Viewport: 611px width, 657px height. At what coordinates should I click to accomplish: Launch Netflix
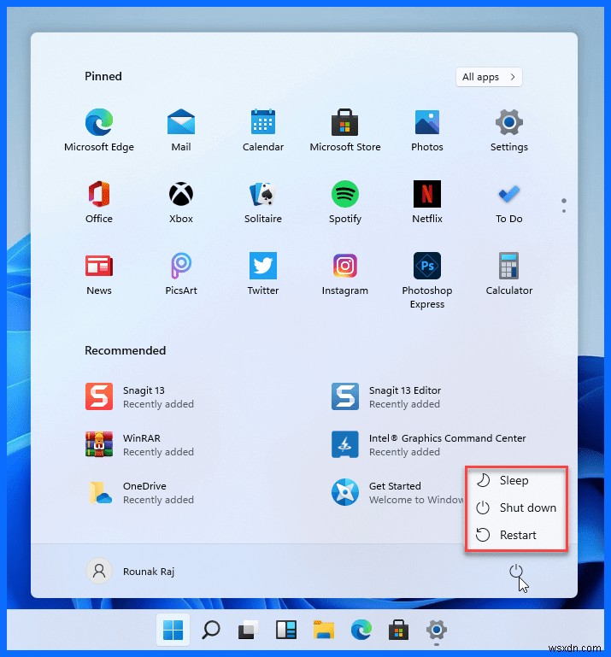(x=427, y=202)
